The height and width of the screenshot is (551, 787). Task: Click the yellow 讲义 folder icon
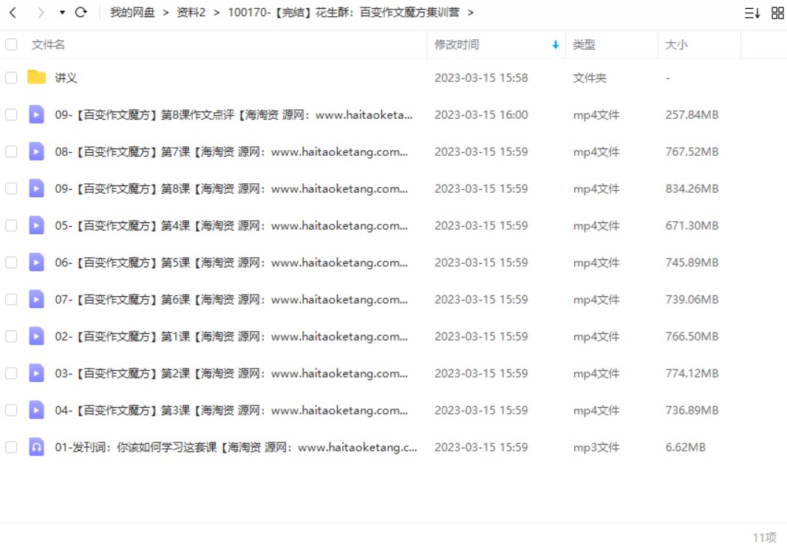coord(36,78)
